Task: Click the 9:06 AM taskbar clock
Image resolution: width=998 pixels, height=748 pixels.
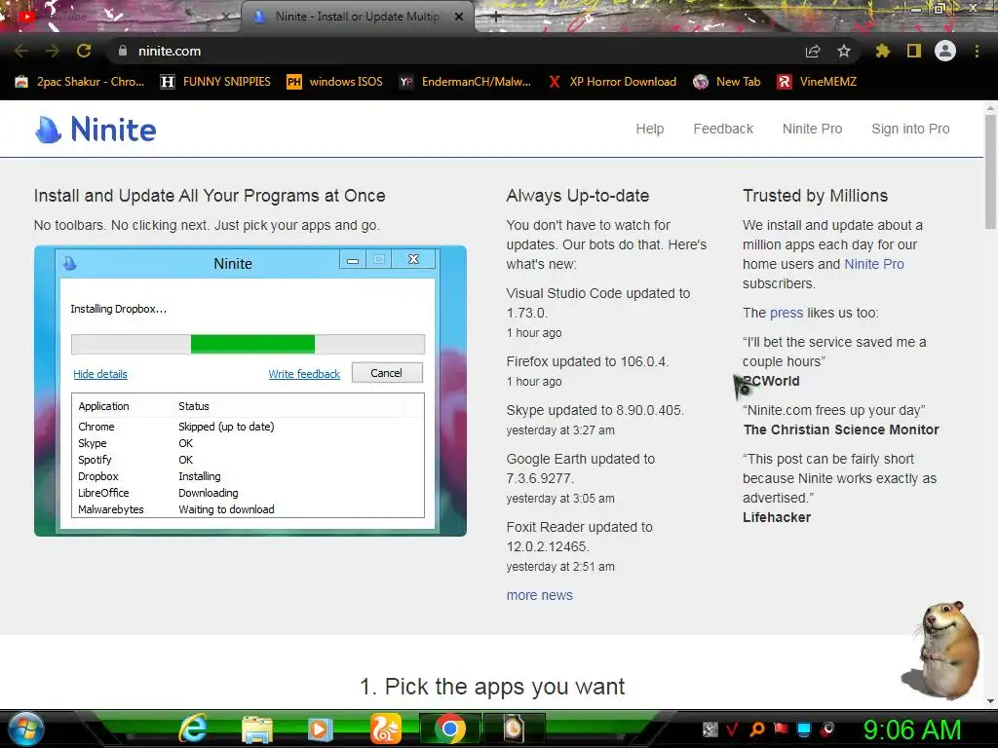Action: click(912, 729)
